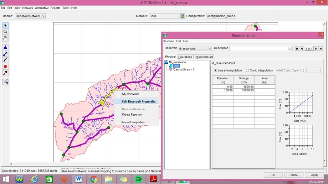Click the Description input field
The width and height of the screenshot is (328, 184).
(x=259, y=48)
